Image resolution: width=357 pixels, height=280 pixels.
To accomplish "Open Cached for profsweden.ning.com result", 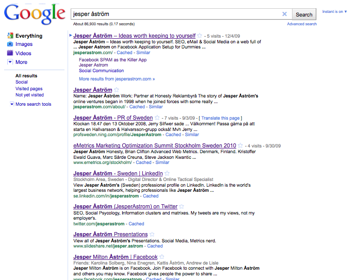I will tap(173, 135).
